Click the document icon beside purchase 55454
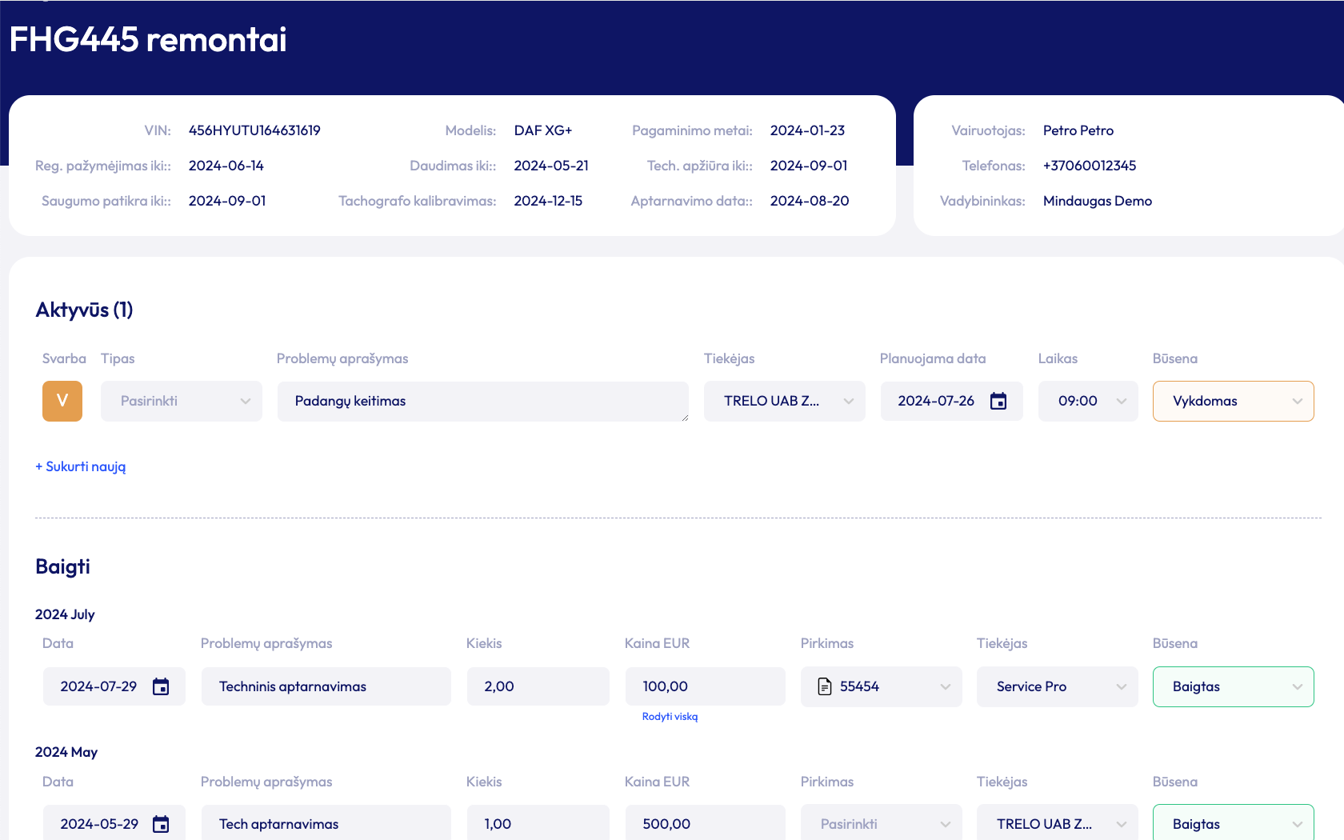The height and width of the screenshot is (840, 1344). (825, 686)
